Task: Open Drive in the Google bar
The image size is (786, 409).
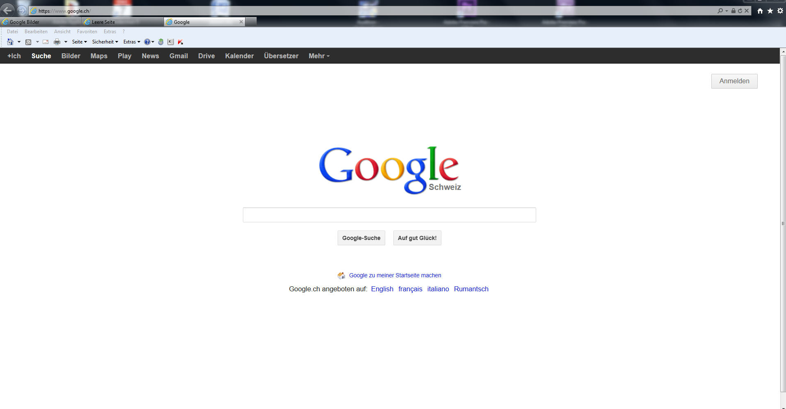Action: tap(206, 56)
